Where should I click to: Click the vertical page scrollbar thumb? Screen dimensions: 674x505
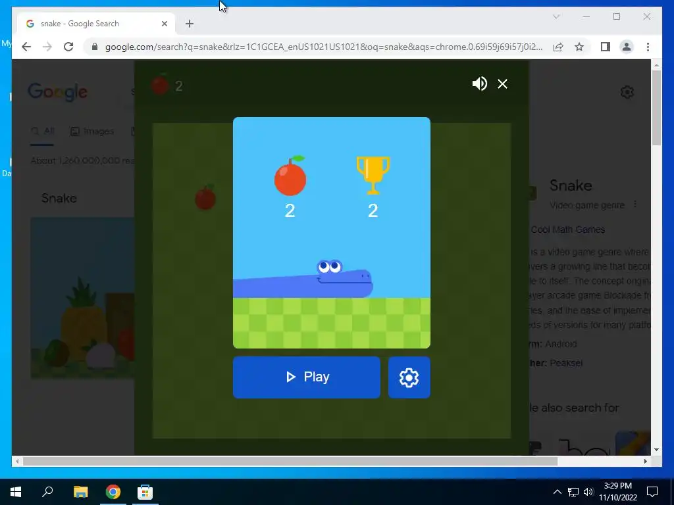pos(656,107)
